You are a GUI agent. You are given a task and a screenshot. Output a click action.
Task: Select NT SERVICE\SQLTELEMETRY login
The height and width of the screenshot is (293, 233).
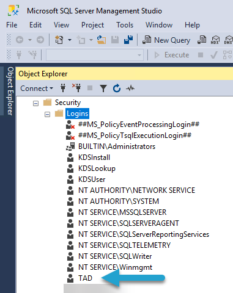point(124,245)
